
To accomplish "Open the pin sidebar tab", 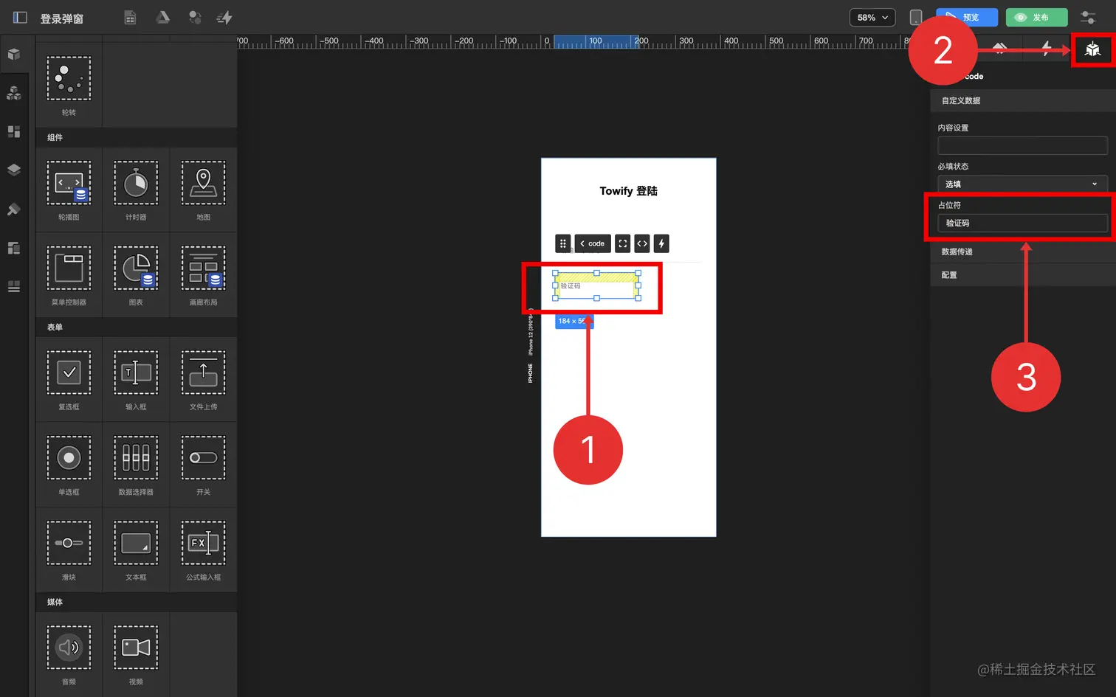I will pos(14,209).
